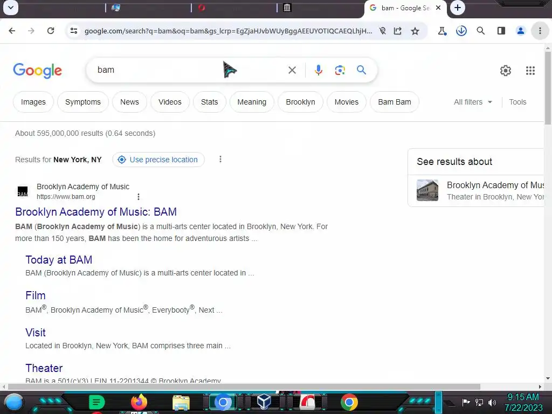Open the Theater sitelink
The width and height of the screenshot is (552, 414).
[x=44, y=368]
